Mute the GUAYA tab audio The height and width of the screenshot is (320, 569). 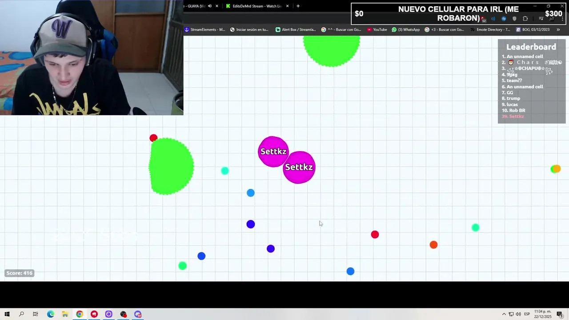(210, 6)
